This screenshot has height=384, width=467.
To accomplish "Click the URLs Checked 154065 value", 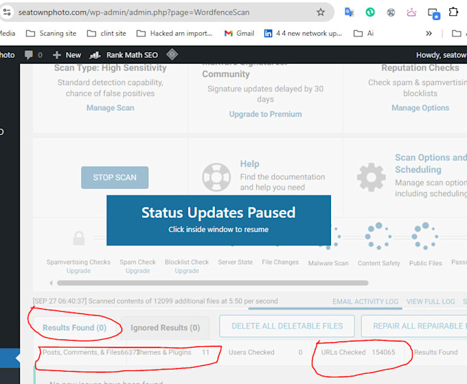I will pos(383,352).
